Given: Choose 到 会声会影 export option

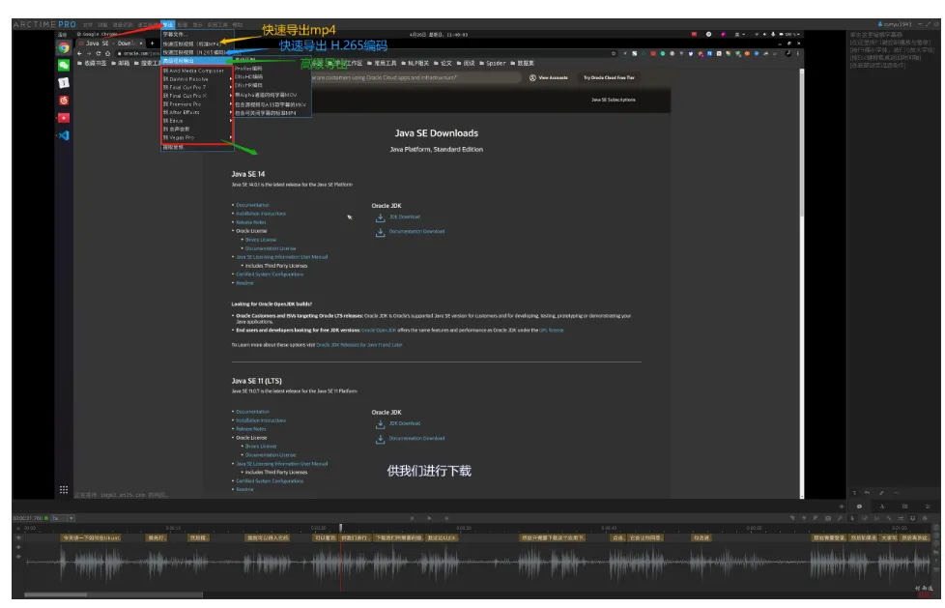Looking at the screenshot, I should 197,129.
